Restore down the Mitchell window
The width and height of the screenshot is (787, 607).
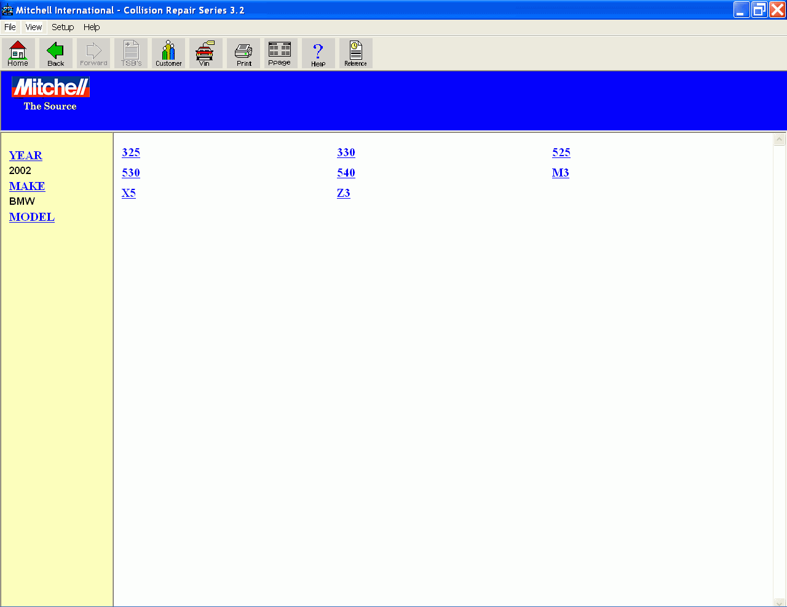tap(759, 10)
